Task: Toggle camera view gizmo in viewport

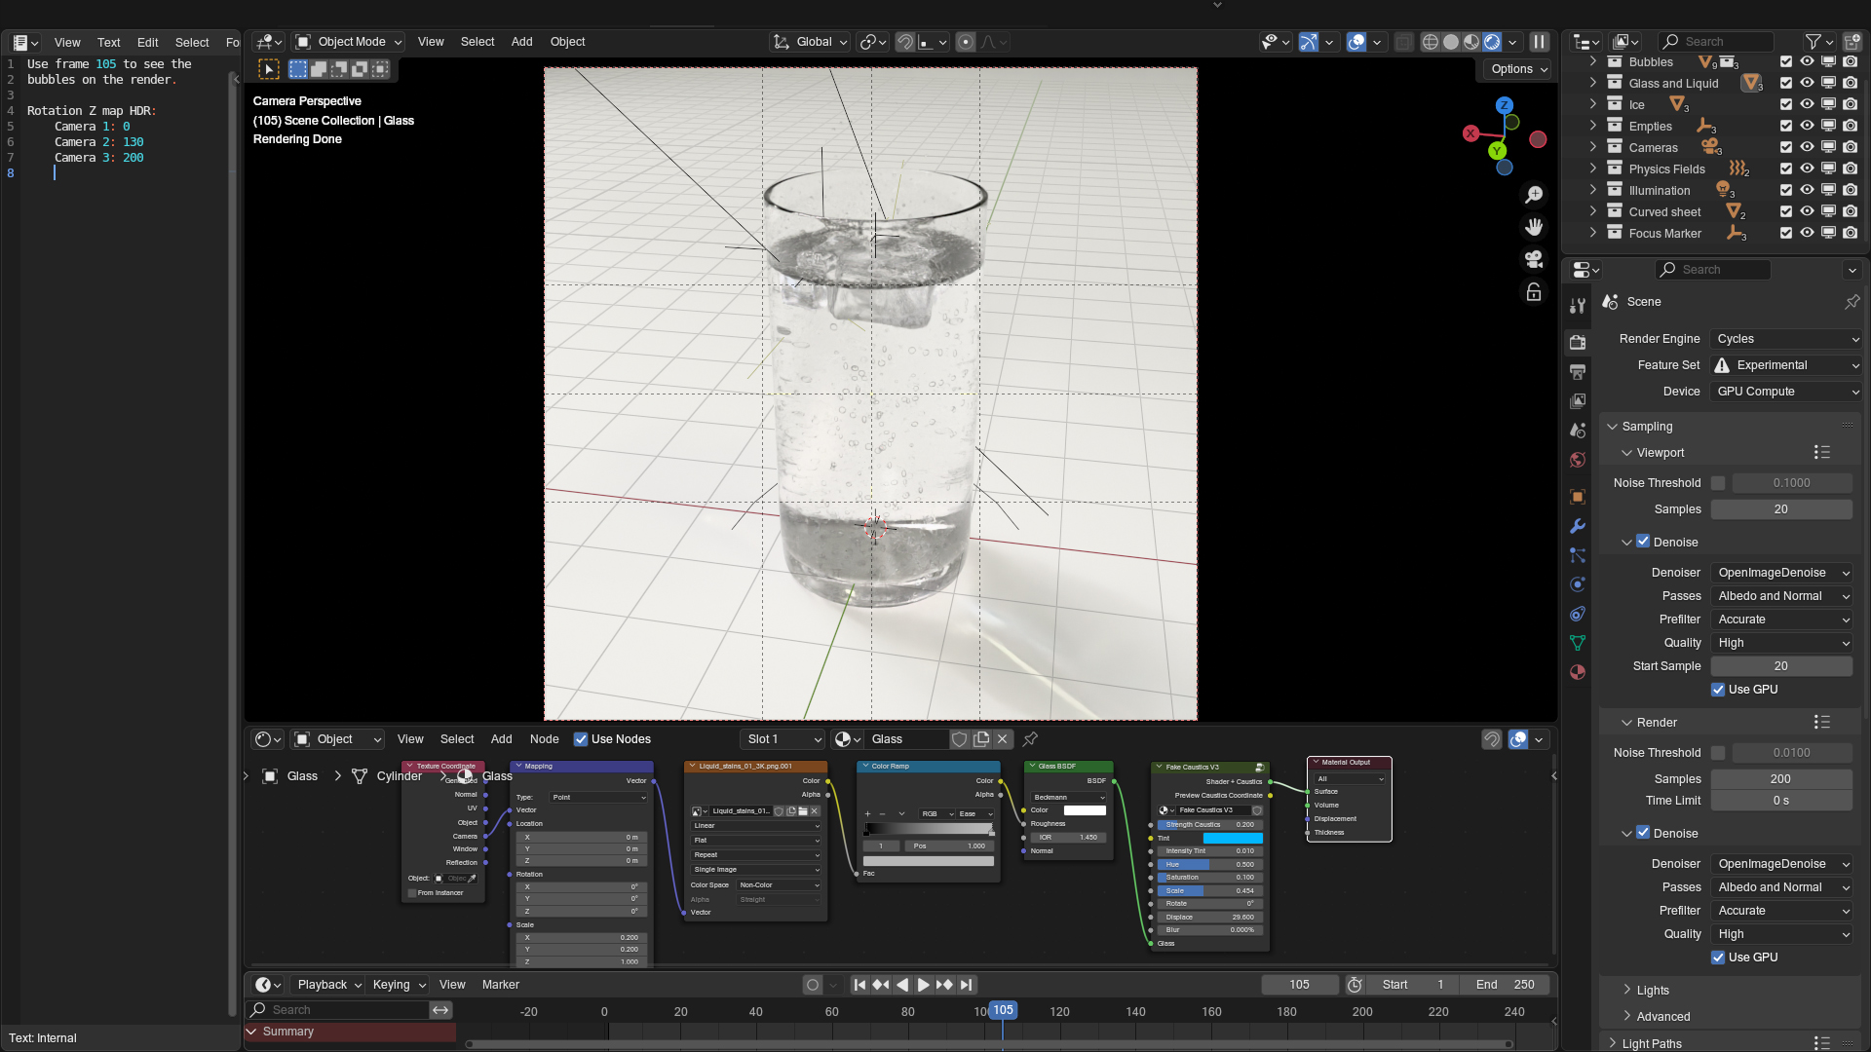Action: pos(1534,259)
